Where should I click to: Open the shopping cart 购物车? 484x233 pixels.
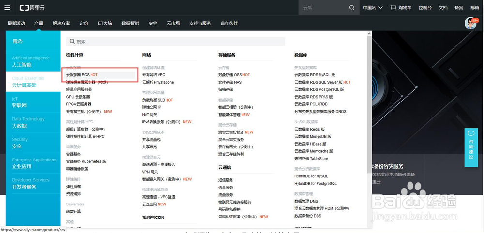[401, 8]
